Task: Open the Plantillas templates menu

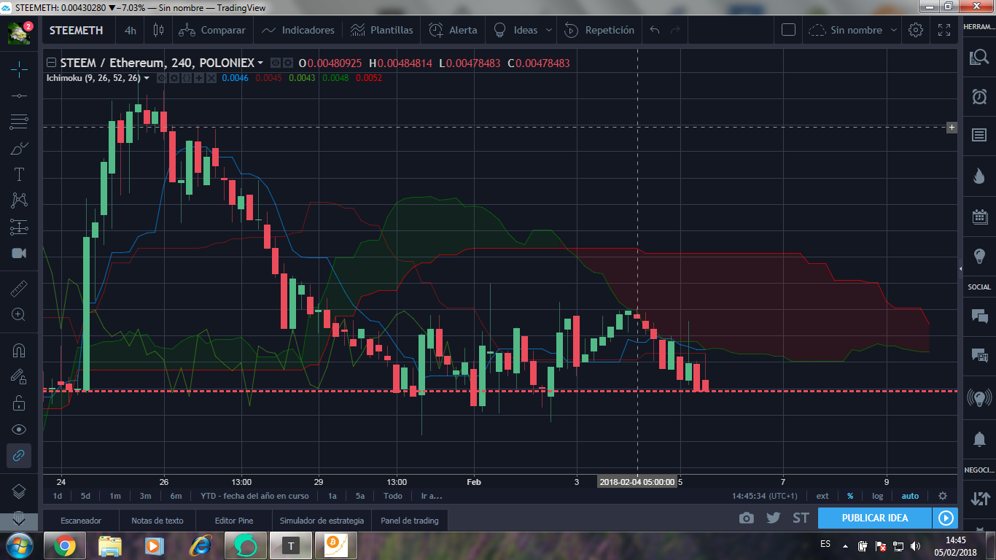Action: pyautogui.click(x=381, y=30)
